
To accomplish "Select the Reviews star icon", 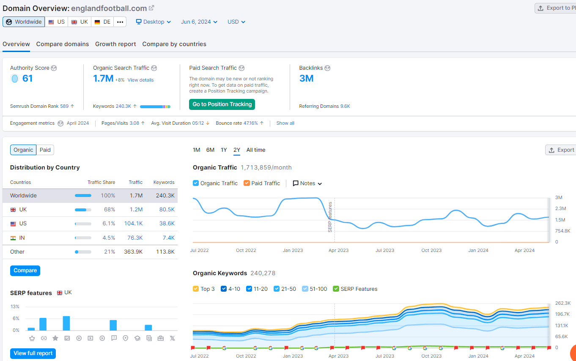I will pos(55,338).
